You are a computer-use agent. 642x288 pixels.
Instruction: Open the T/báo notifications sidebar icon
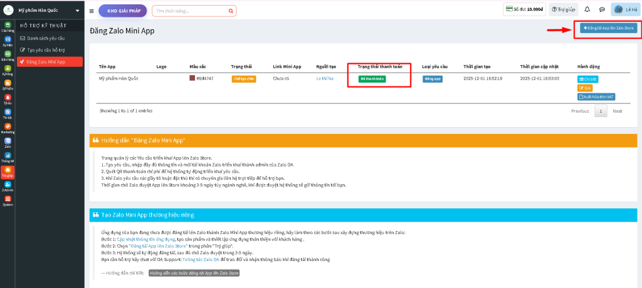(8, 100)
